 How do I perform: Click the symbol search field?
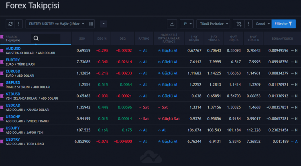(46, 38)
